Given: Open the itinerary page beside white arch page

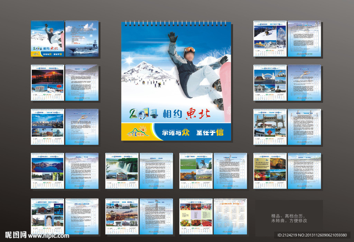Looking at the screenshot, I should click(x=304, y=83).
